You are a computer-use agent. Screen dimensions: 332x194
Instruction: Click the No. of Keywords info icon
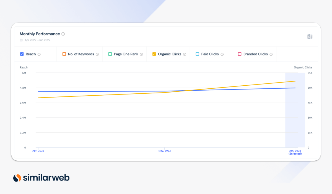click(97, 54)
